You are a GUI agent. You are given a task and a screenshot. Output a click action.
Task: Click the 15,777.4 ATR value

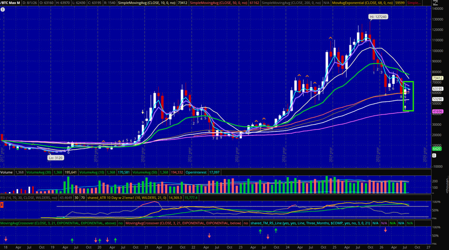(192, 197)
